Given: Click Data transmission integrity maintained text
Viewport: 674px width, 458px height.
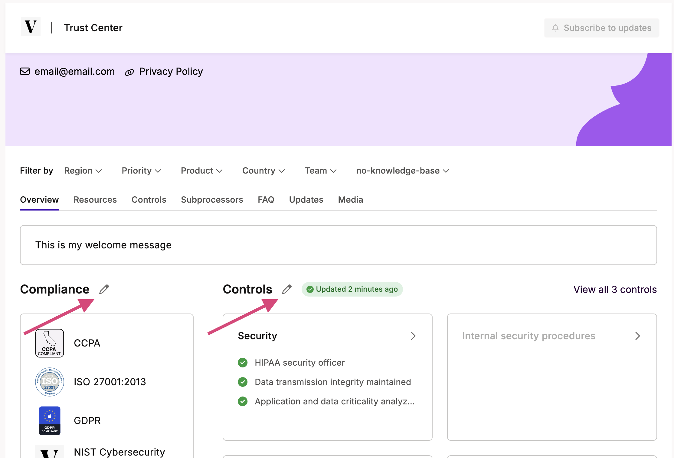Looking at the screenshot, I should (x=333, y=382).
